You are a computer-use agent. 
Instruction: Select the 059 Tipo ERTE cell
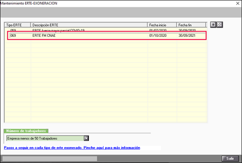point(18,30)
